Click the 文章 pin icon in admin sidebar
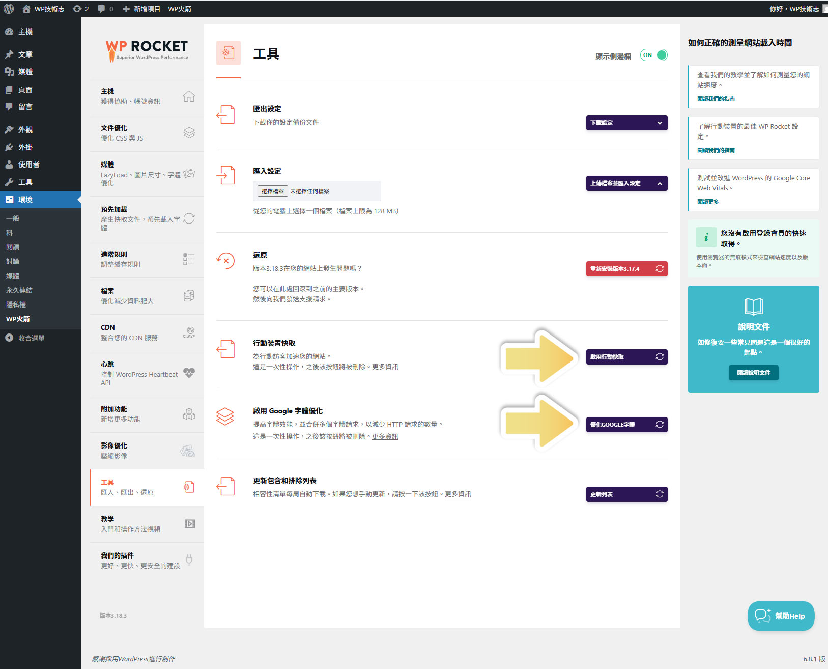This screenshot has width=828, height=669. [9, 54]
